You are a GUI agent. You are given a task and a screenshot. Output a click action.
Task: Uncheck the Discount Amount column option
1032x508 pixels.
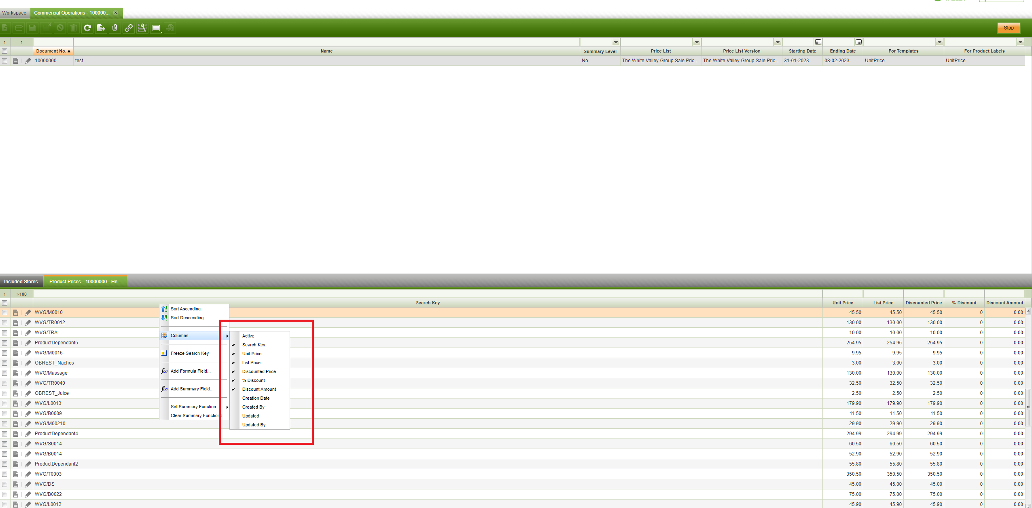259,389
